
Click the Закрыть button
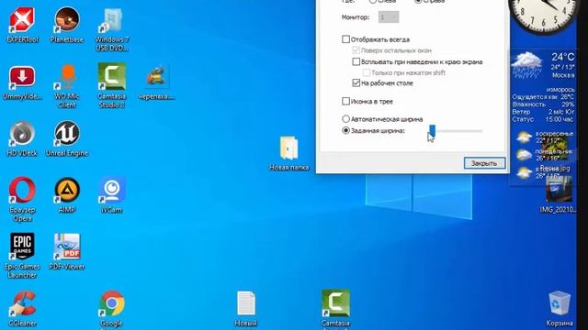(x=484, y=163)
